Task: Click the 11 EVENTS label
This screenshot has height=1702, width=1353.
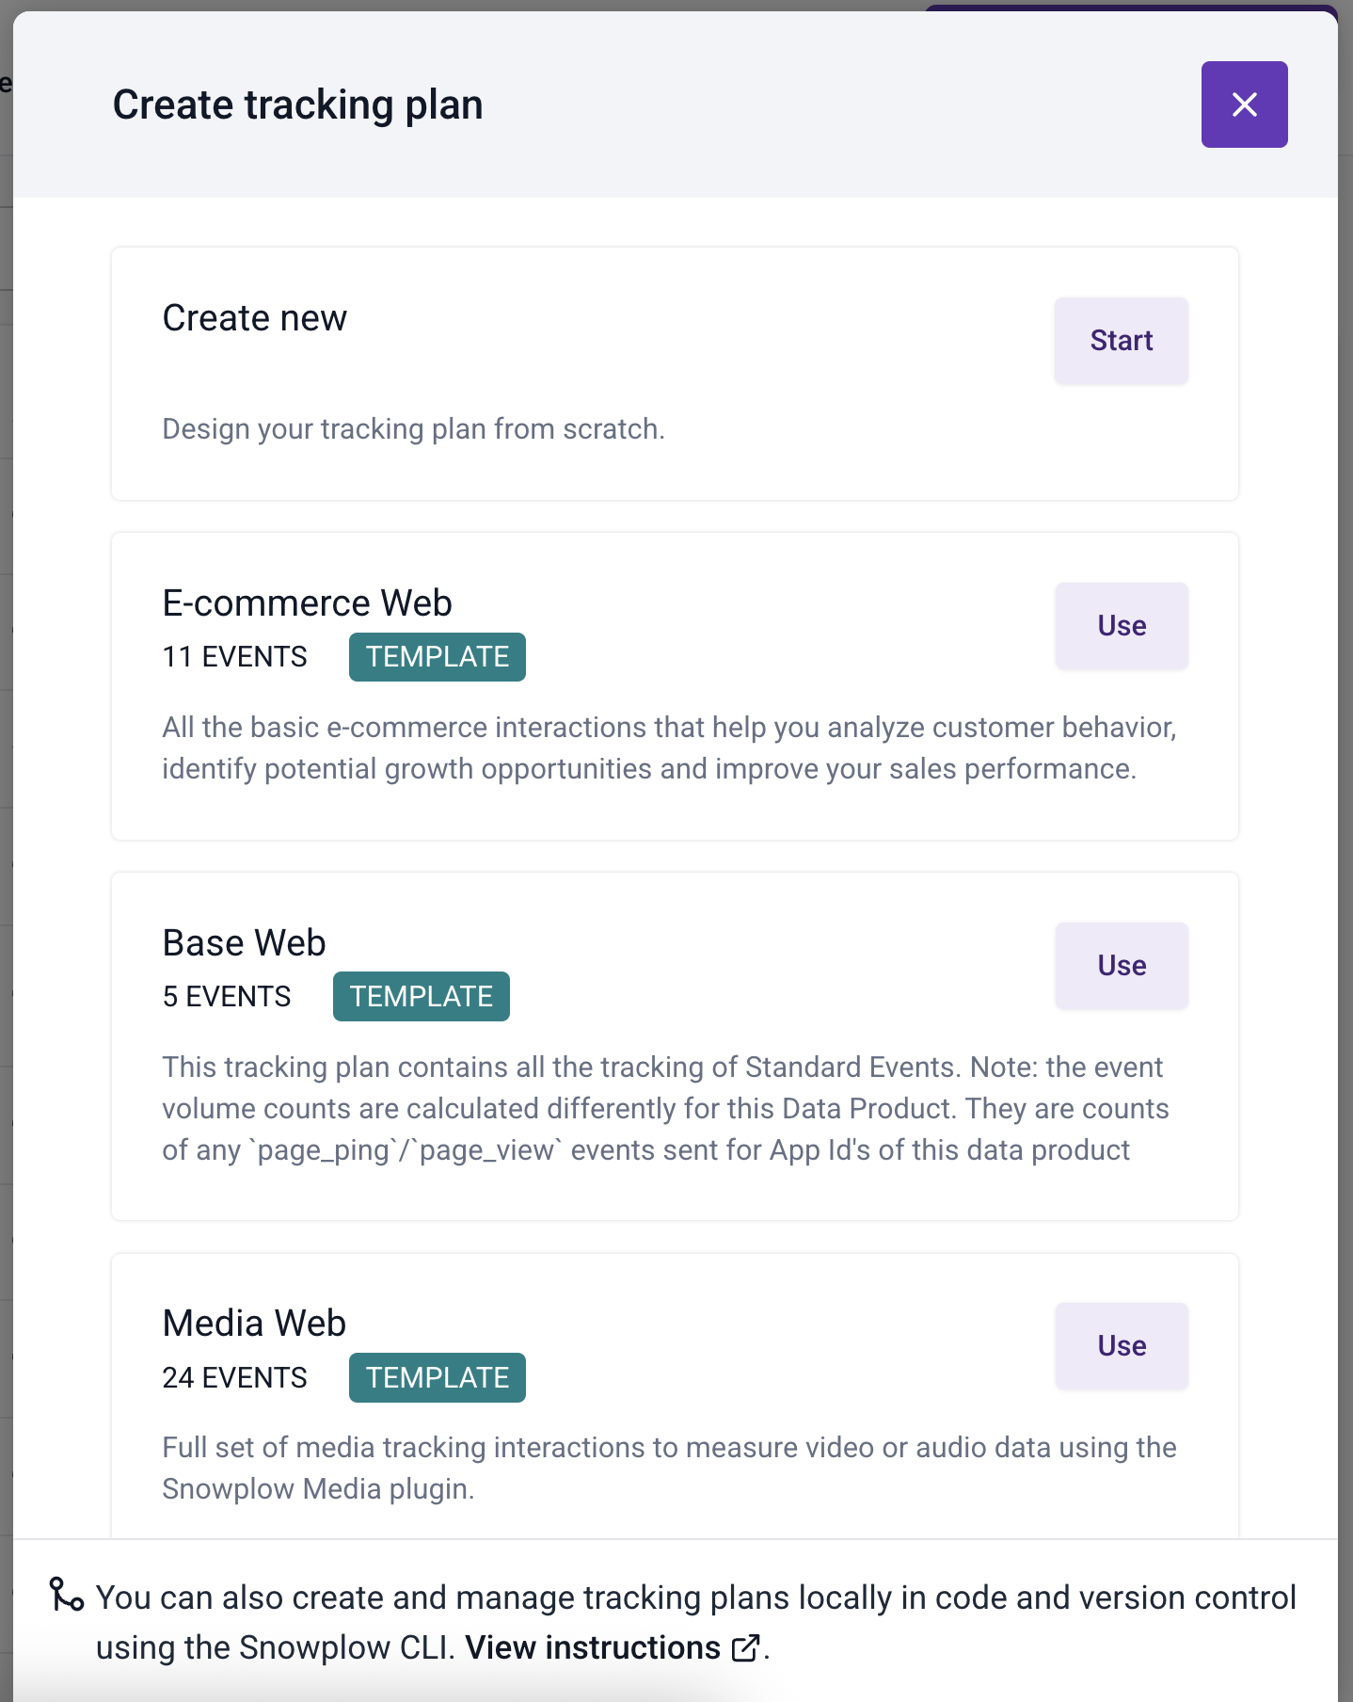Action: pos(234,656)
